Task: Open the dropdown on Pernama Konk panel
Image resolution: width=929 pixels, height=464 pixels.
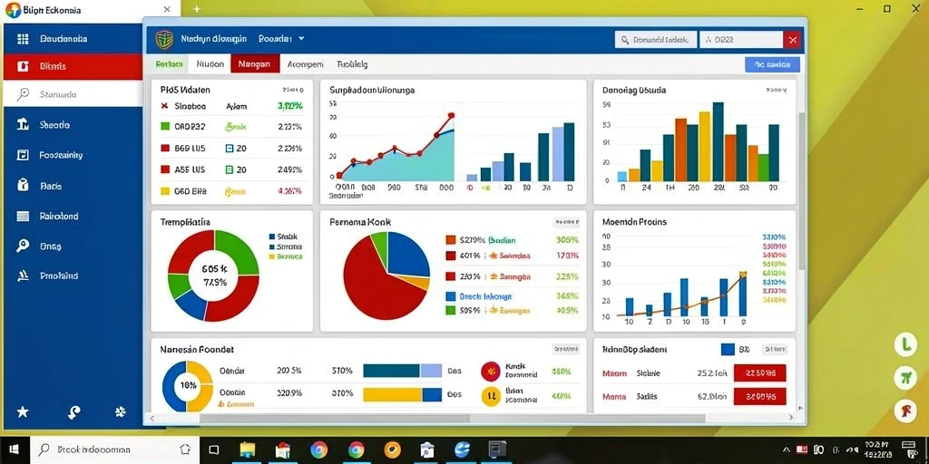Action: (566, 223)
